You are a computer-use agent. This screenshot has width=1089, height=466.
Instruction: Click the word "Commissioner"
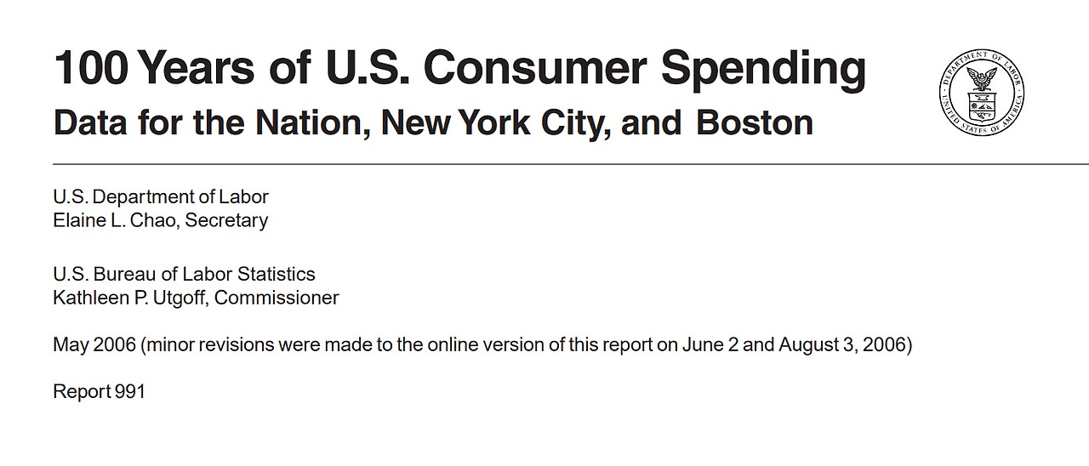(x=273, y=298)
